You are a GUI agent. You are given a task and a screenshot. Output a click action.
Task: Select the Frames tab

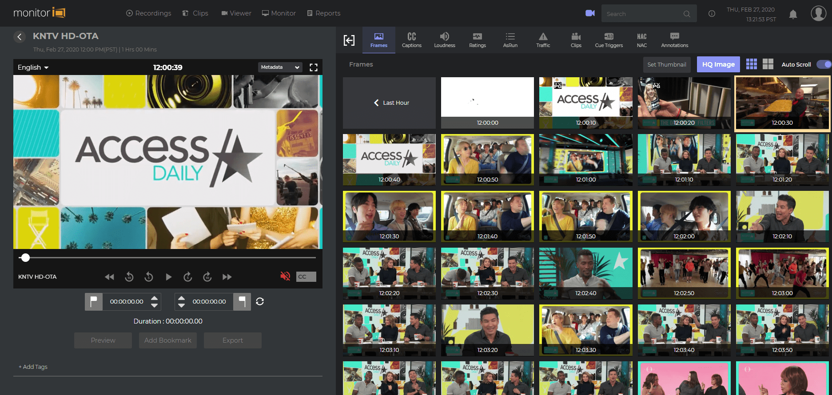point(379,40)
